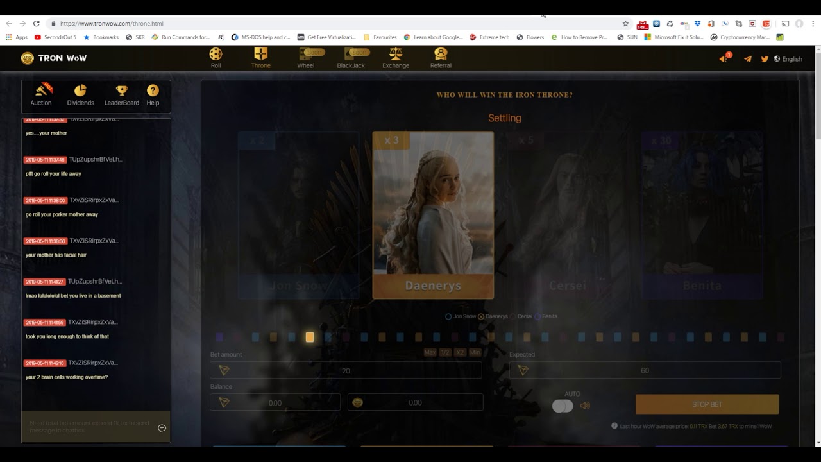The height and width of the screenshot is (462, 821).
Task: Pick the Jon Snow x2 card
Action: 298,215
